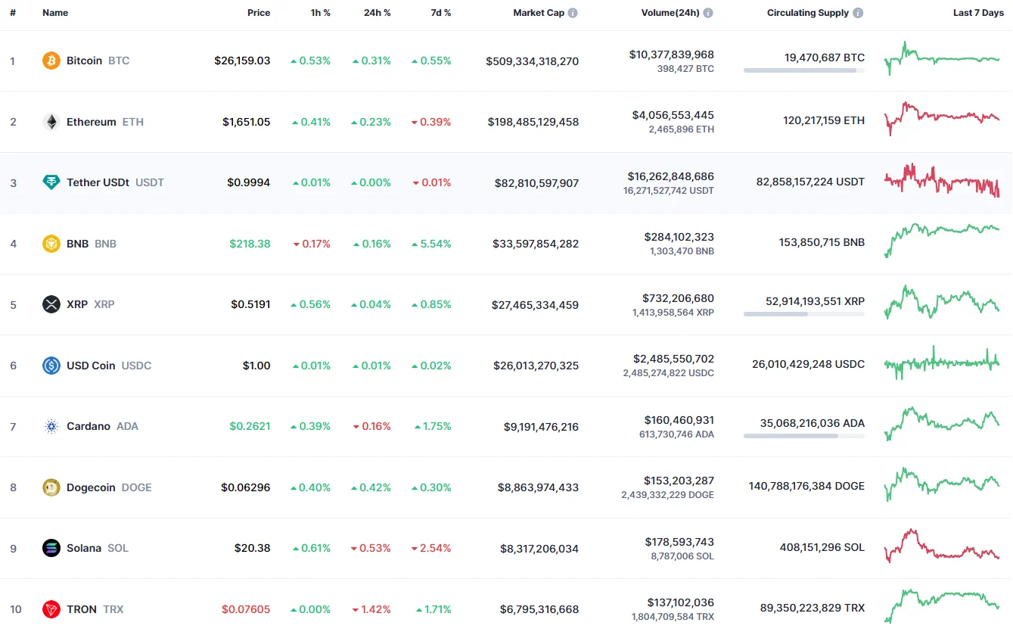This screenshot has height=632, width=1013.
Task: Open the Circulating Supply info tooltip
Action: coord(857,12)
